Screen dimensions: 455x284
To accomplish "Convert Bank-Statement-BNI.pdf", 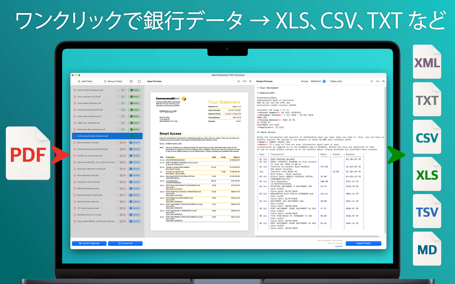I will [x=135, y=202].
